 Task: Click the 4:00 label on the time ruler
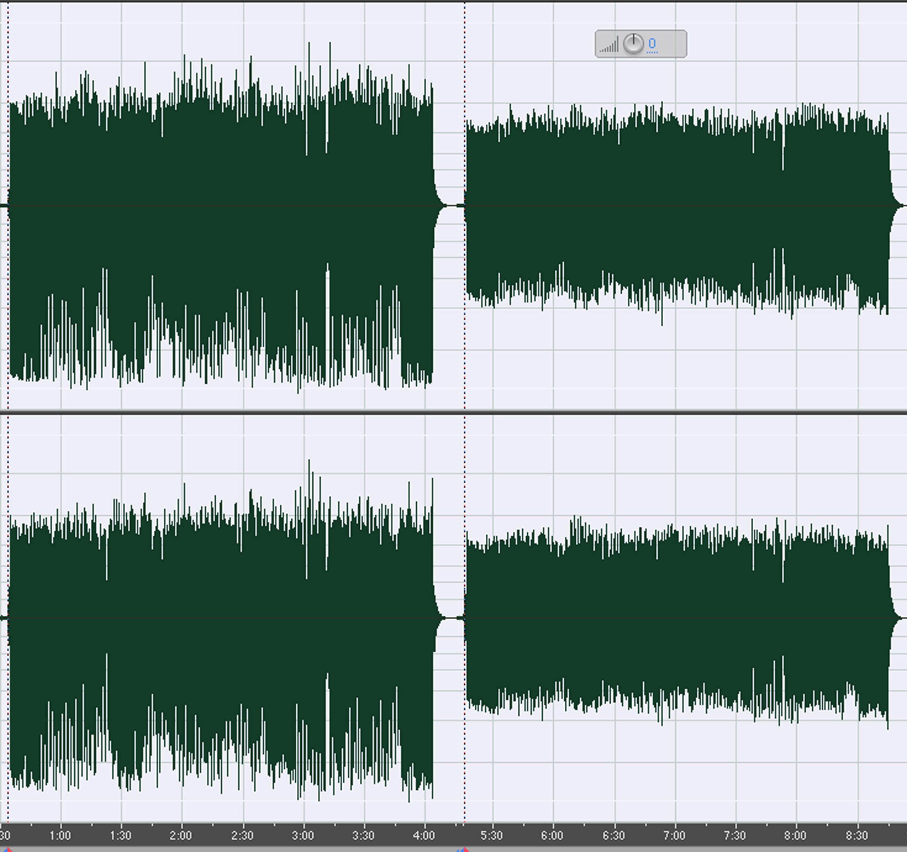[x=424, y=836]
